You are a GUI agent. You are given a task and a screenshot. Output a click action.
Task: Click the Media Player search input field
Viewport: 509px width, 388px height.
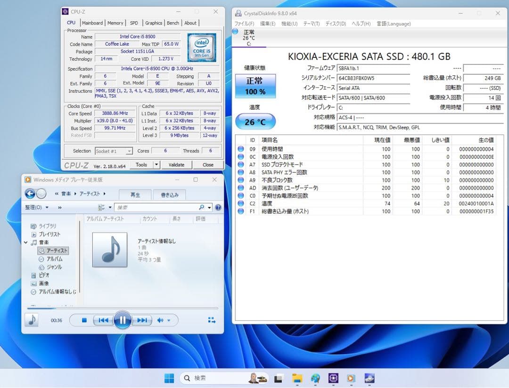tap(156, 207)
